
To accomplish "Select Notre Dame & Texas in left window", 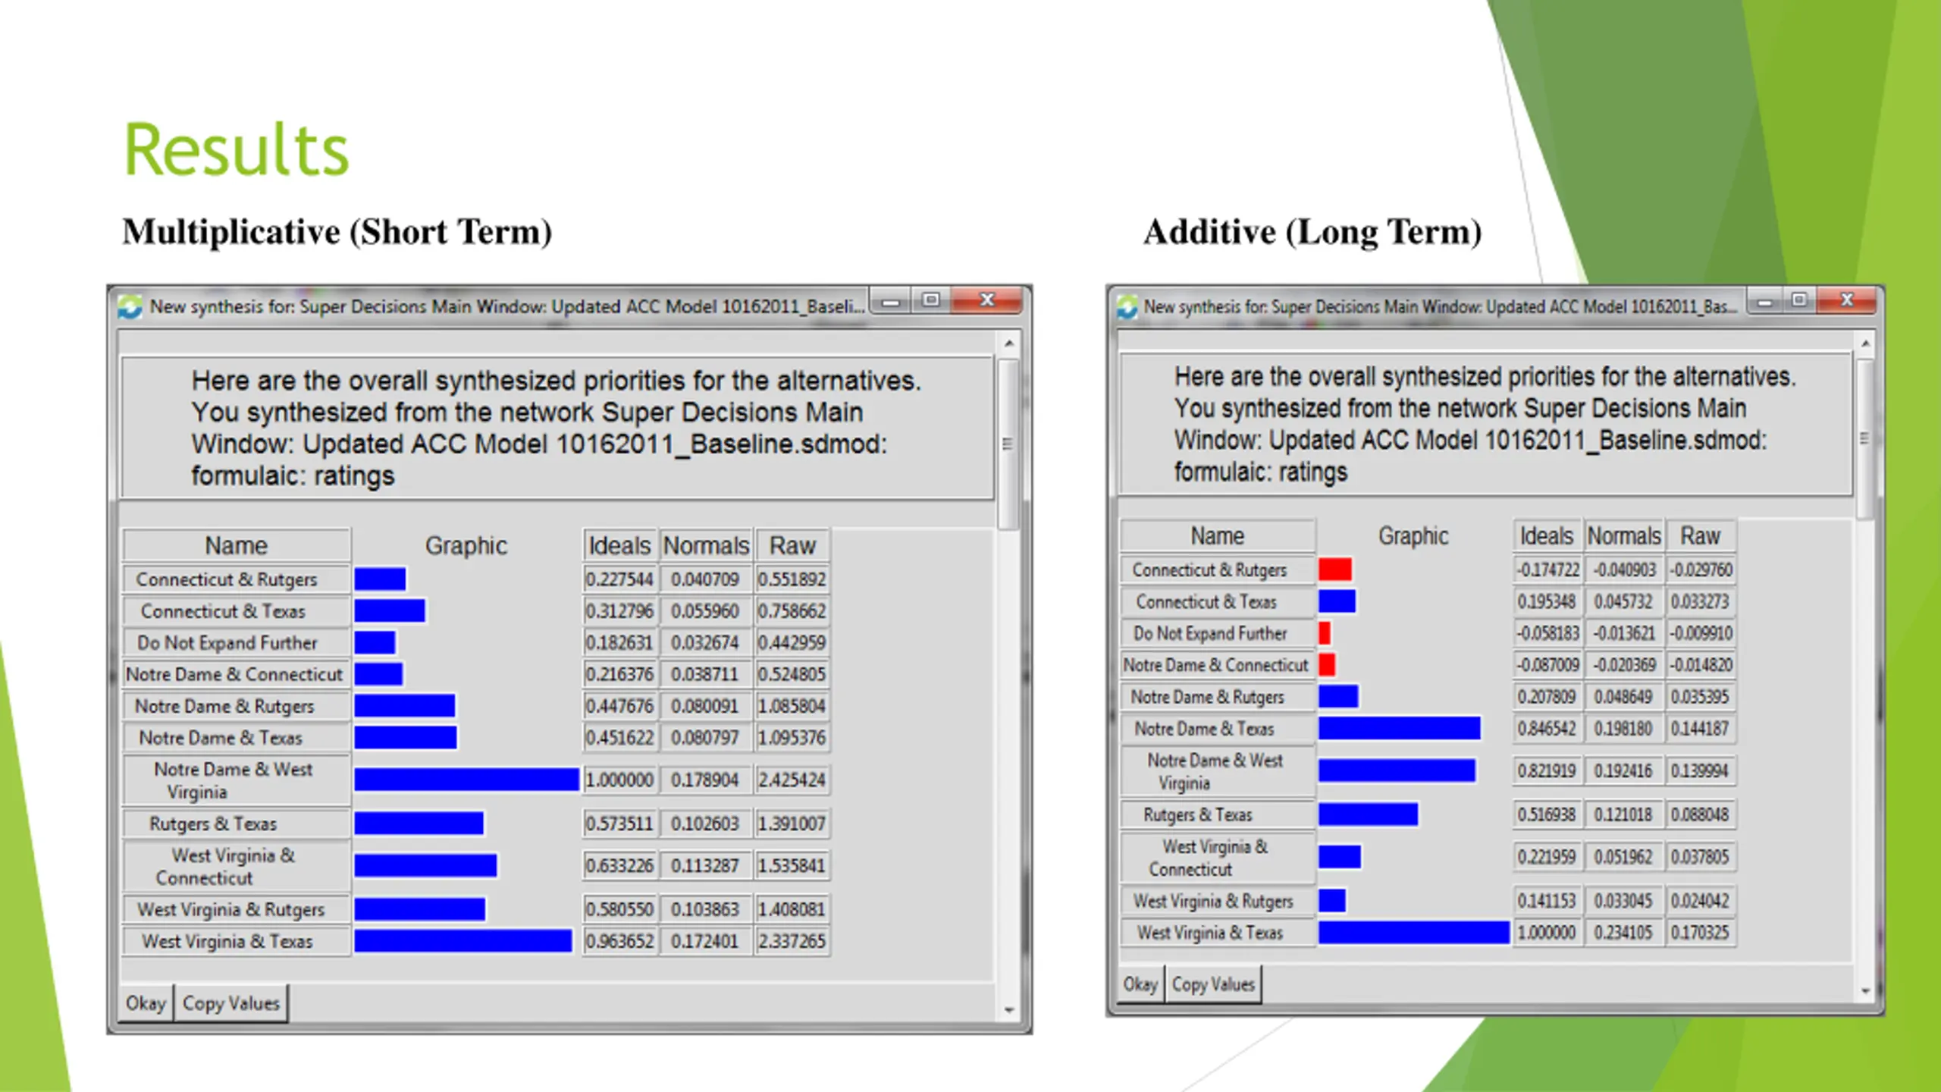I will coord(237,738).
